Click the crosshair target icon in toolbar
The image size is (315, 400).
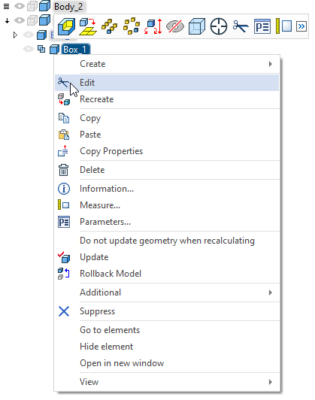coord(219,26)
